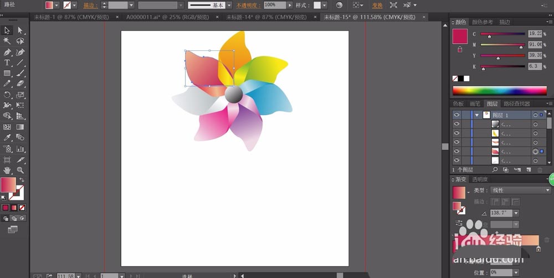The width and height of the screenshot is (554, 278).
Task: Choose the Free Transform tool
Action: click(x=20, y=105)
